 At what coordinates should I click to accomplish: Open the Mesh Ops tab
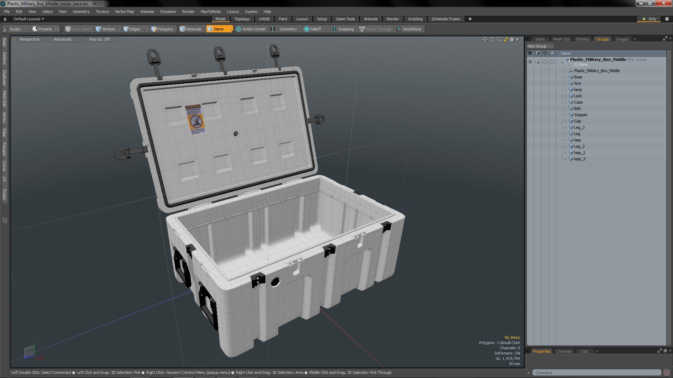[561, 39]
